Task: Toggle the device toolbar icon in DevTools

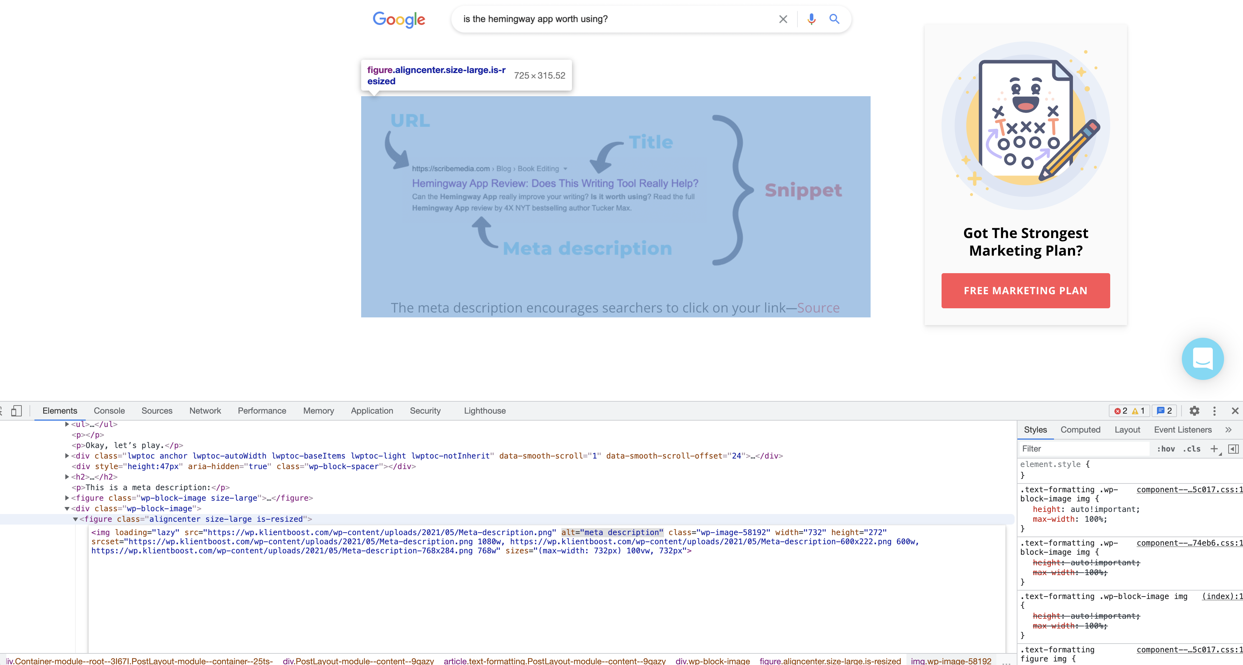Action: click(x=17, y=410)
